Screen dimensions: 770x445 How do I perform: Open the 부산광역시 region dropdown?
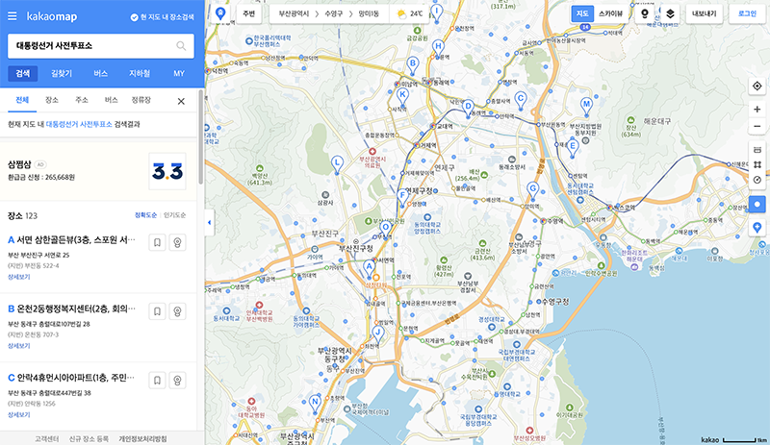point(294,13)
